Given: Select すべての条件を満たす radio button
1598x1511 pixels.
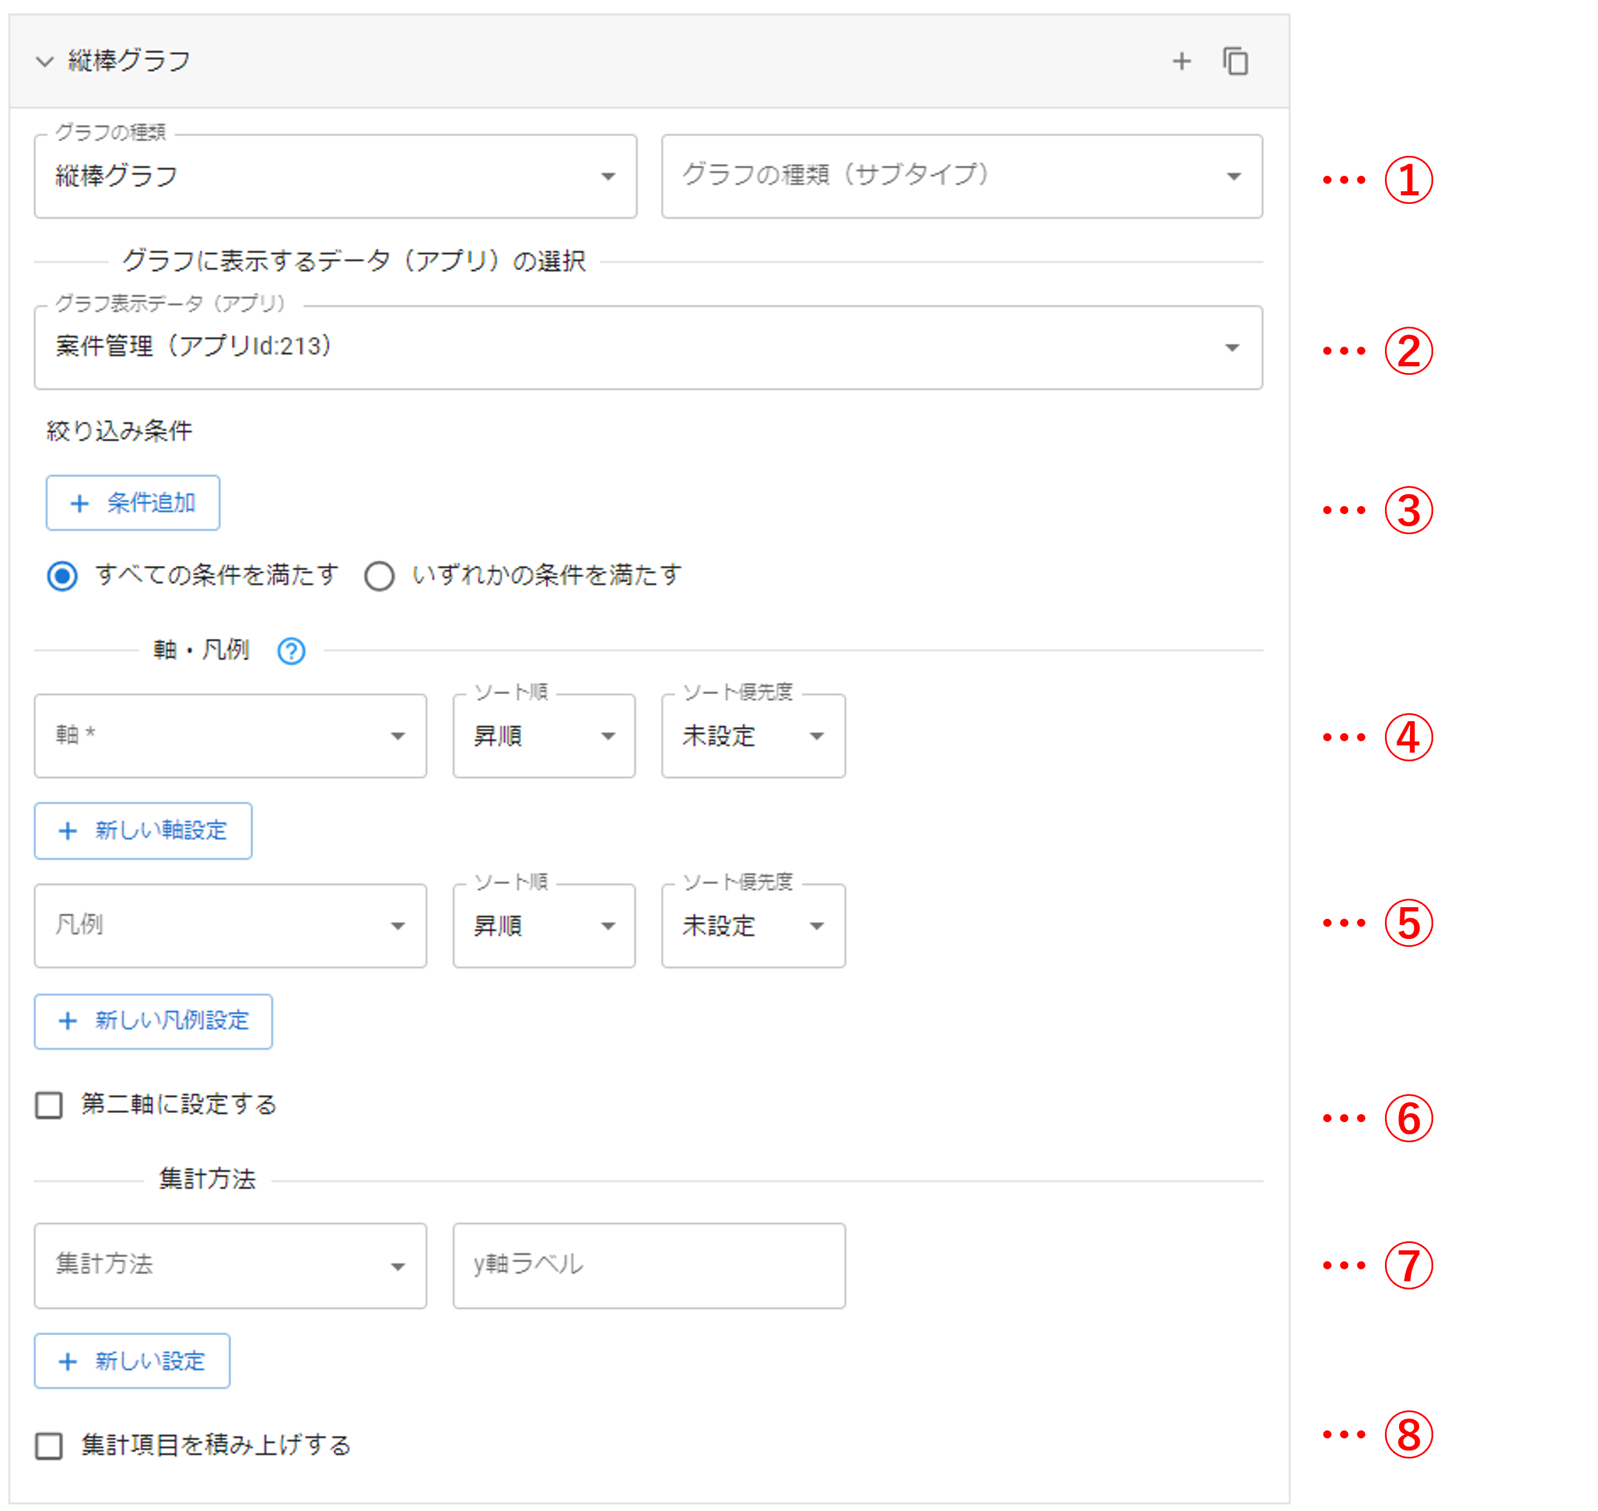Looking at the screenshot, I should [62, 576].
